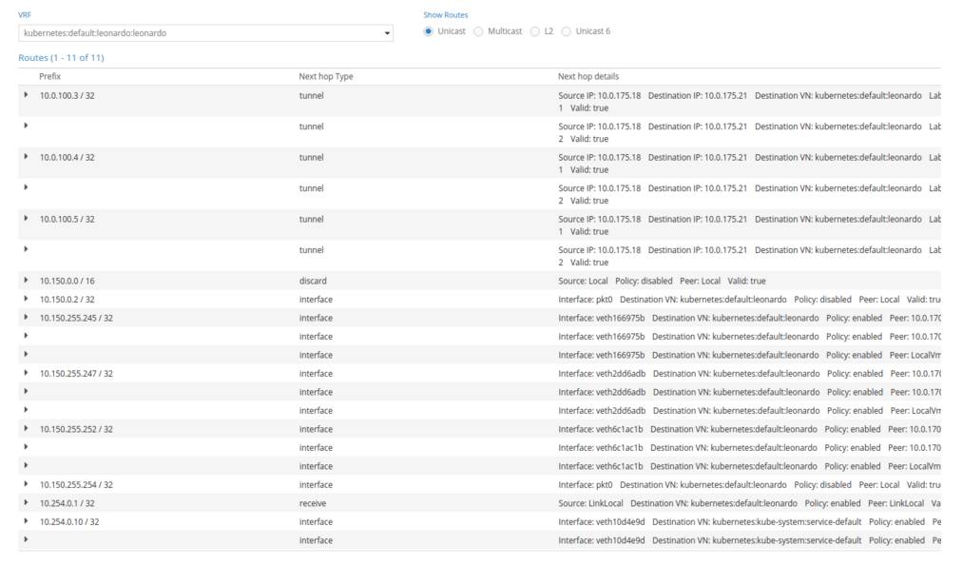Click tunnel type in 10.0.100.3 row
This screenshot has height=566, width=963.
click(x=312, y=96)
